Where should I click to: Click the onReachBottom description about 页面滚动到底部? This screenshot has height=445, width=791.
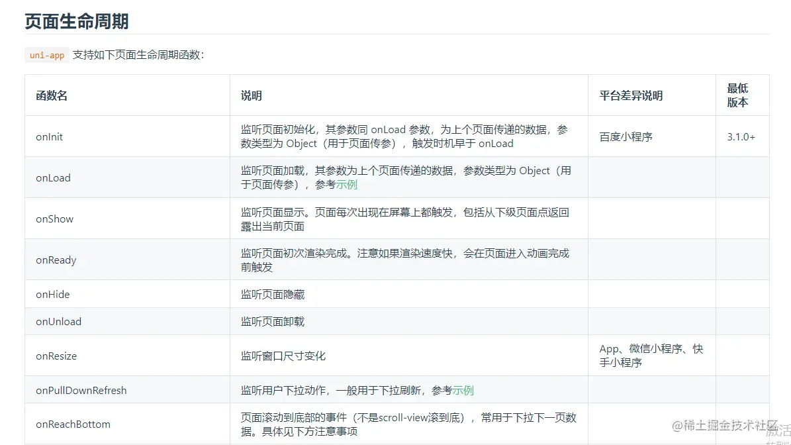coord(408,424)
